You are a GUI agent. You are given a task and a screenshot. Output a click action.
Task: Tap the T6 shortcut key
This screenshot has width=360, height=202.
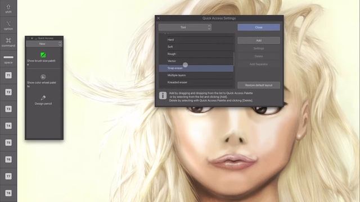tap(8, 159)
